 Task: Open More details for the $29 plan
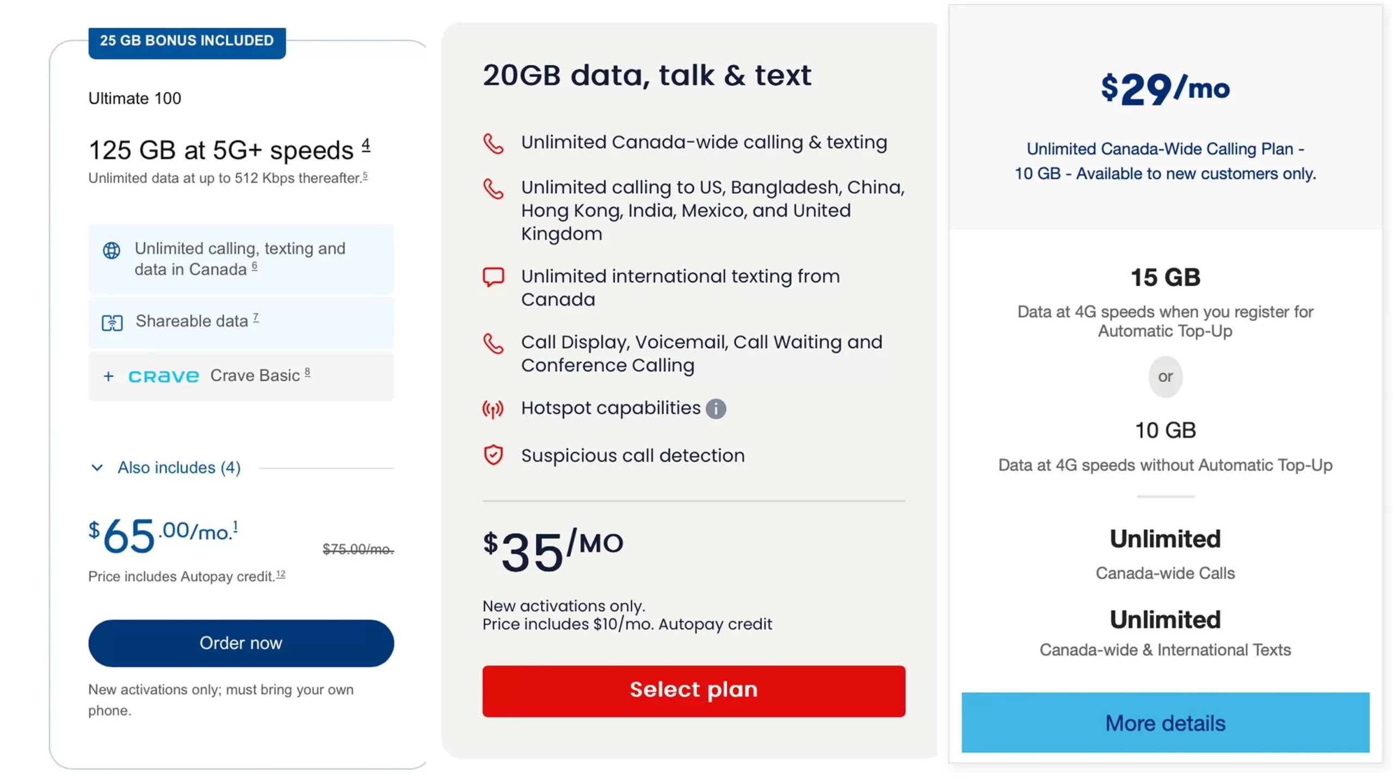(1164, 723)
